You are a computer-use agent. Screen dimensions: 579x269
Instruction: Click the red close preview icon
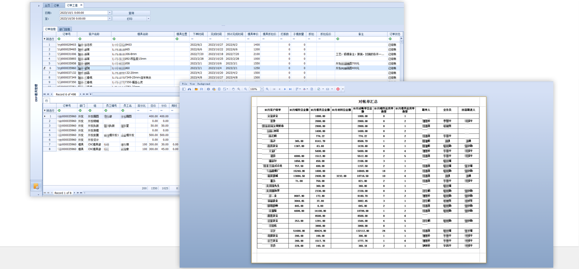(x=338, y=89)
